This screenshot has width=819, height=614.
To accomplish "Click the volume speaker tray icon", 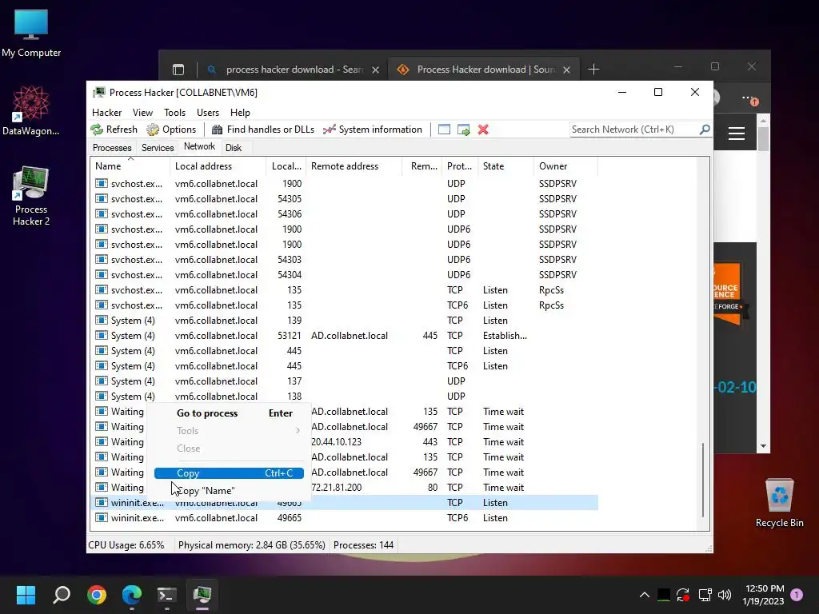I will [x=725, y=595].
